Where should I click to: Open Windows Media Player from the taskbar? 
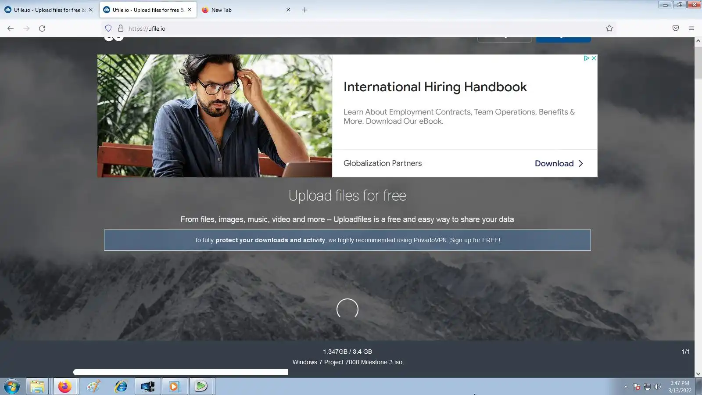click(x=174, y=387)
